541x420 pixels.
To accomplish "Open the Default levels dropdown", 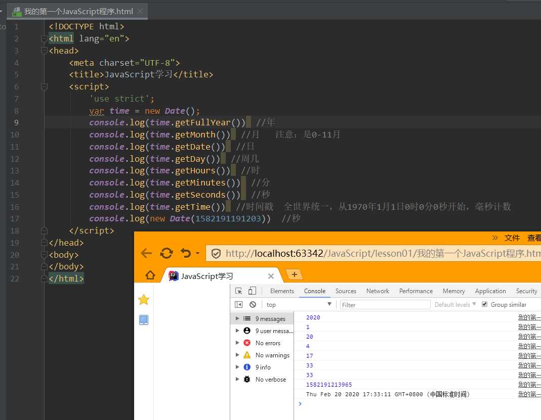I will click(455, 305).
